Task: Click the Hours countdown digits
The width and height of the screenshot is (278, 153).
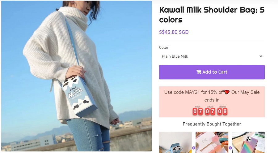Action: [198, 111]
